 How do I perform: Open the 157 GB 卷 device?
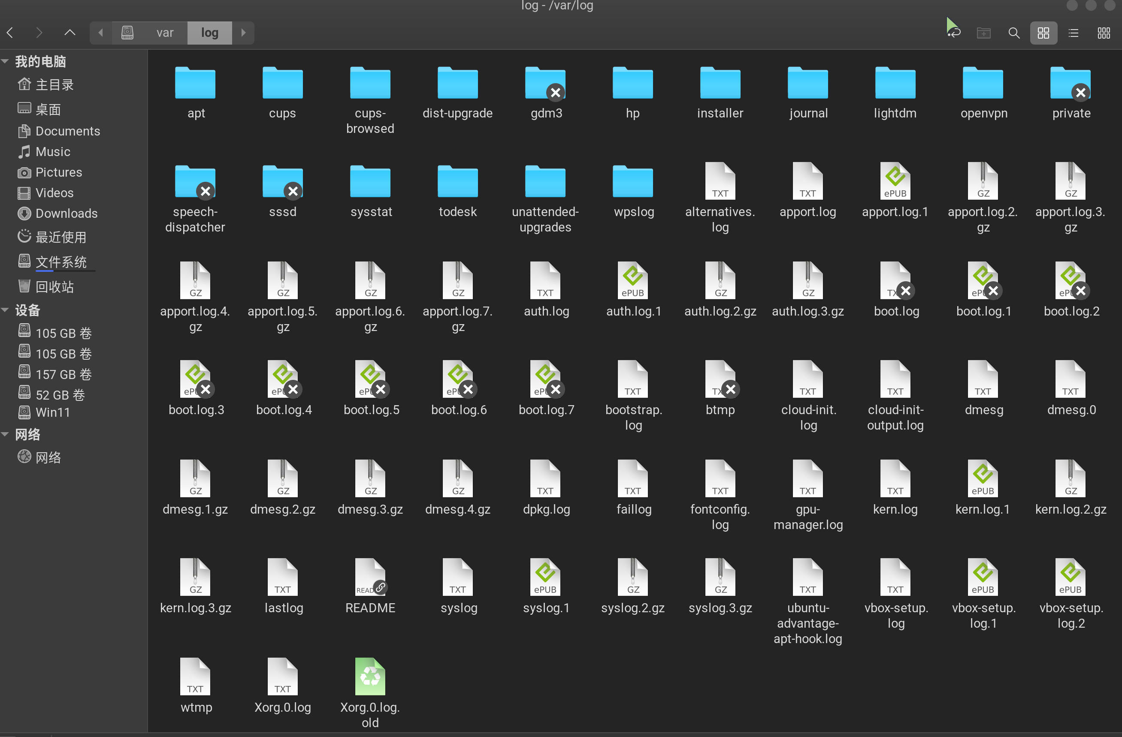tap(54, 374)
